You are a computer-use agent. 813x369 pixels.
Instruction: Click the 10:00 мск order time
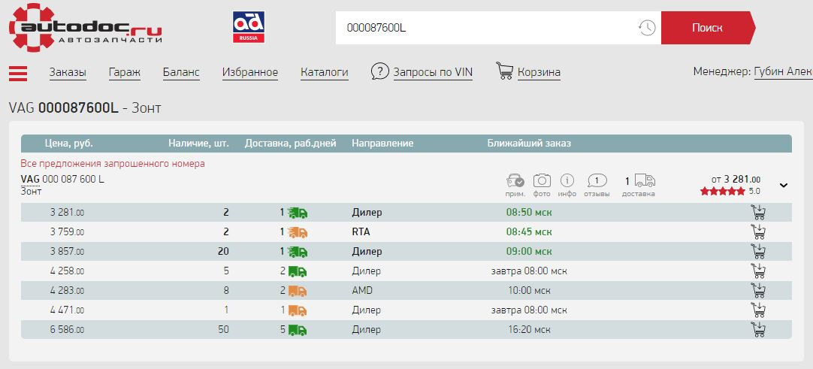[x=529, y=291]
